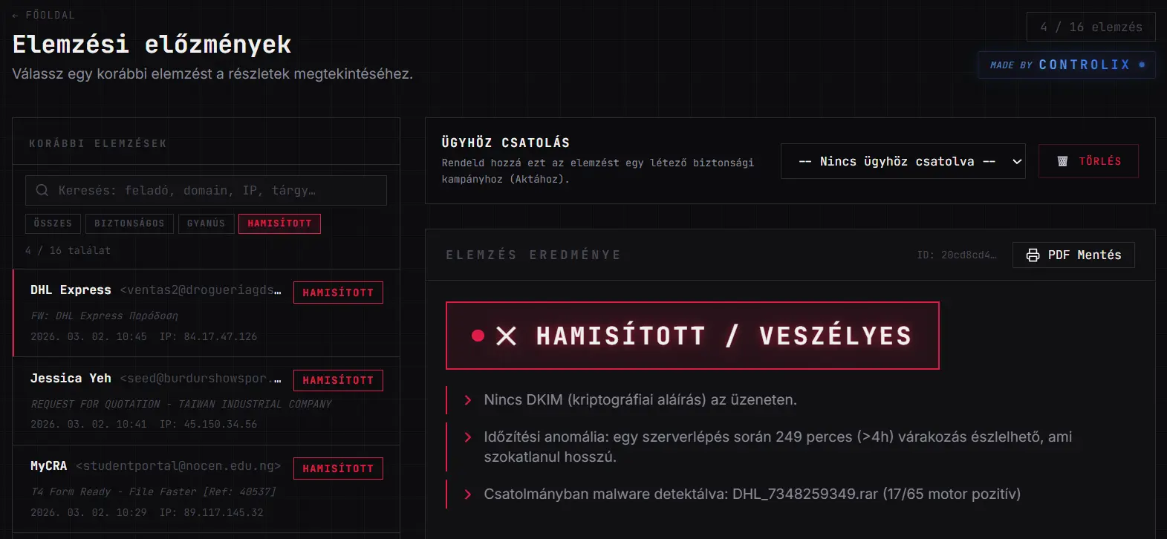This screenshot has width=1167, height=539.
Task: Save the report with PDF Mentés
Action: (x=1073, y=255)
